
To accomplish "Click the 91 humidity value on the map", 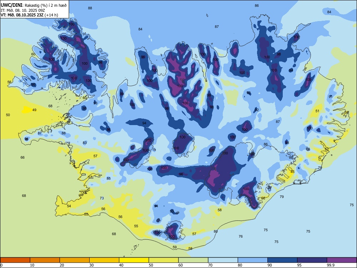I will (331, 96).
